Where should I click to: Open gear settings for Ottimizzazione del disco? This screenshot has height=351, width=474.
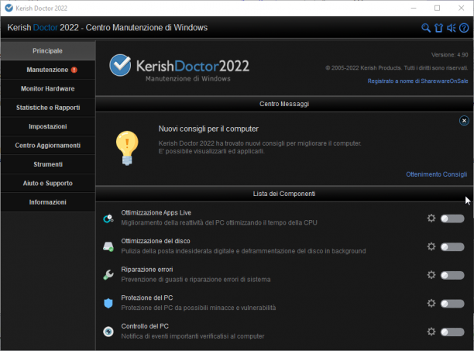click(431, 246)
